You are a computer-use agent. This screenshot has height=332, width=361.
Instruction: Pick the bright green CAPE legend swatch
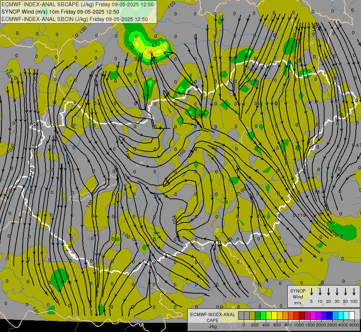pyautogui.click(x=263, y=315)
